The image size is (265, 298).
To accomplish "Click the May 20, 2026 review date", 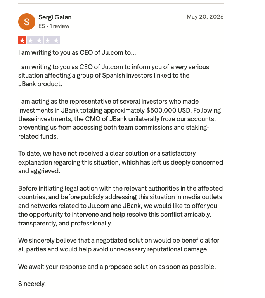I will 205,17.
